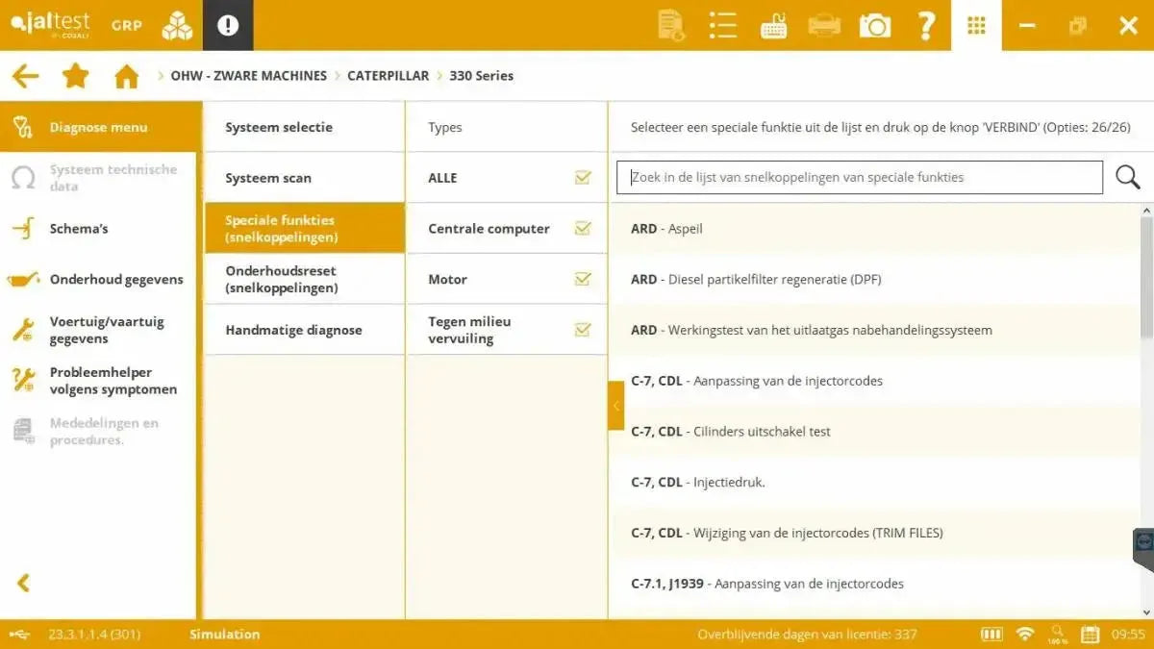Collapse the left sidebar using the bottom arrow
This screenshot has height=649, width=1154.
point(21,583)
